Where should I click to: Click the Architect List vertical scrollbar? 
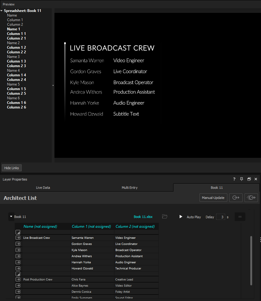click(251, 261)
